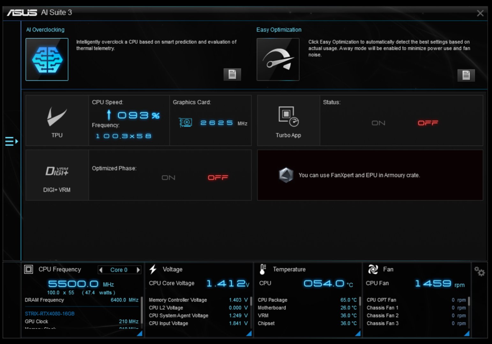Screen dimensions: 492x344
Task: Expand the Fan panel corner triangle
Action: point(466,333)
